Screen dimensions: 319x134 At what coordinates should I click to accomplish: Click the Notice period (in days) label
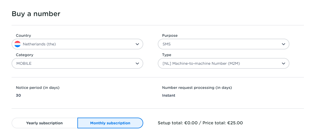pos(38,88)
